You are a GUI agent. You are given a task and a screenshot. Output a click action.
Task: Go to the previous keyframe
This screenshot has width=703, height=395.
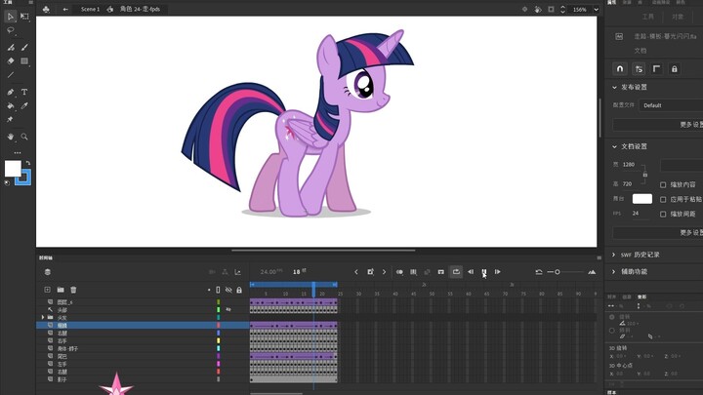click(x=356, y=272)
